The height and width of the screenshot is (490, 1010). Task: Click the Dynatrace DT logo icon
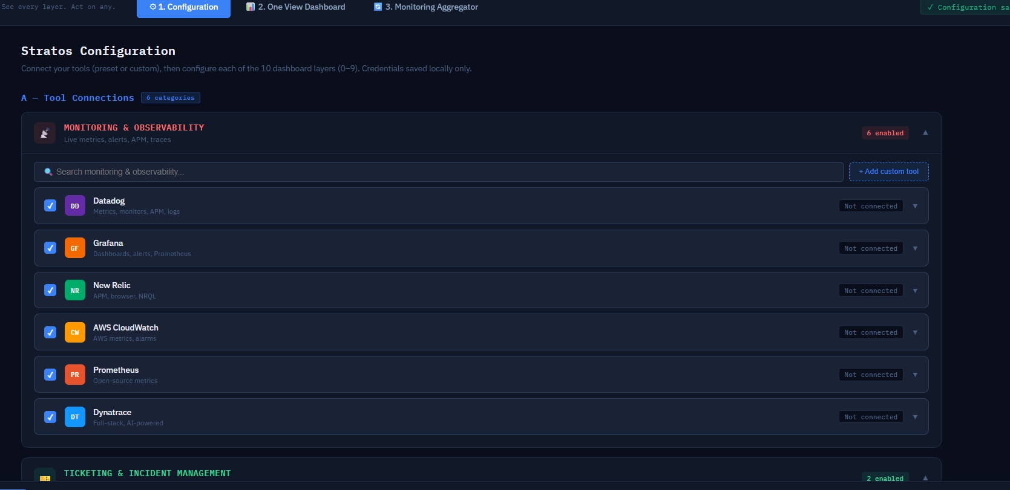75,417
